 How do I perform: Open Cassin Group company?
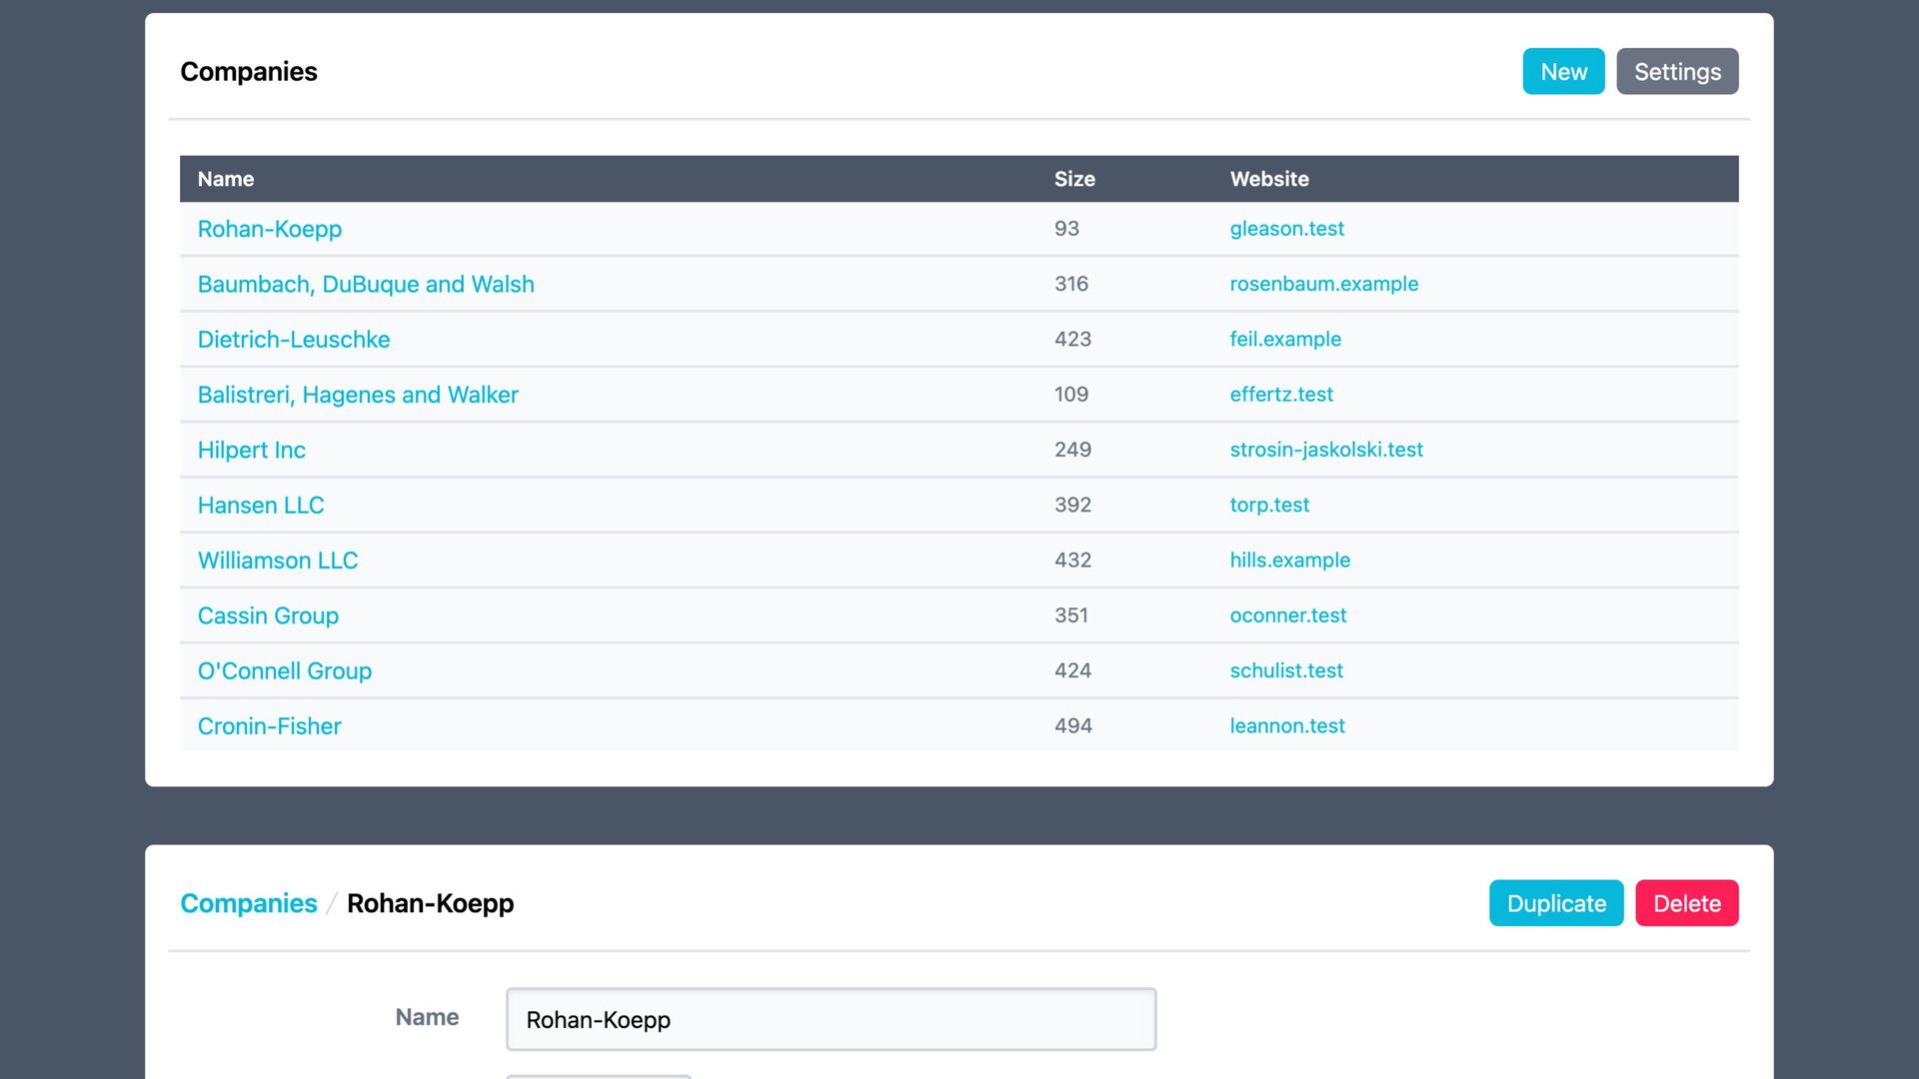[x=268, y=615]
